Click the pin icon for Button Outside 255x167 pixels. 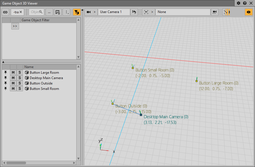pos(5,83)
